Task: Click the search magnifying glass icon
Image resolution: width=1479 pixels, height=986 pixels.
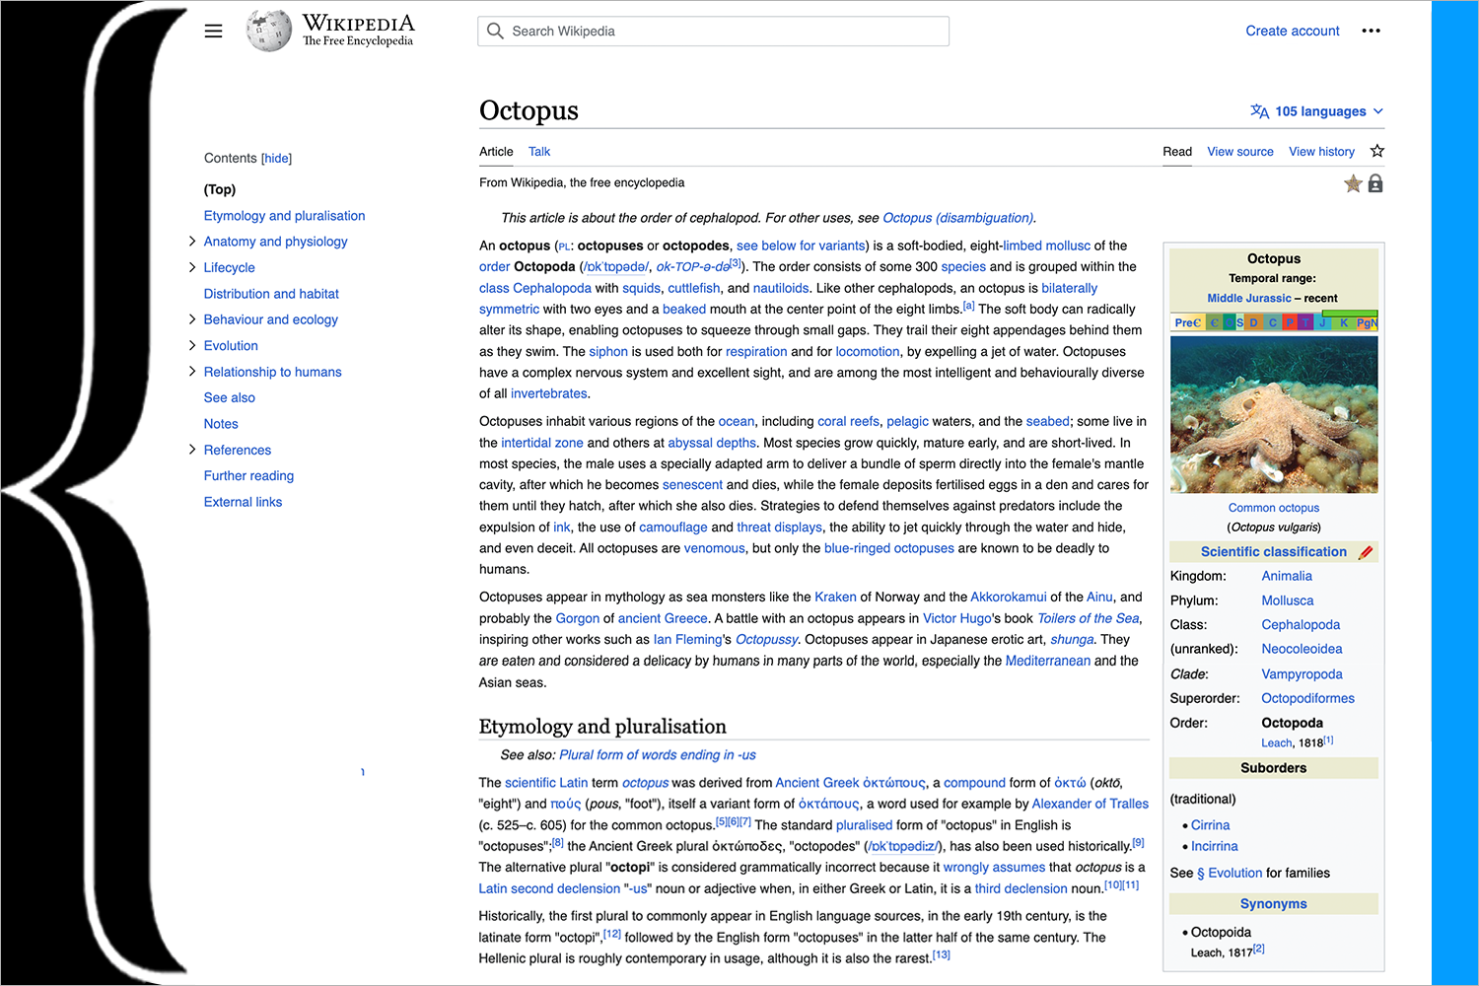Action: click(495, 31)
